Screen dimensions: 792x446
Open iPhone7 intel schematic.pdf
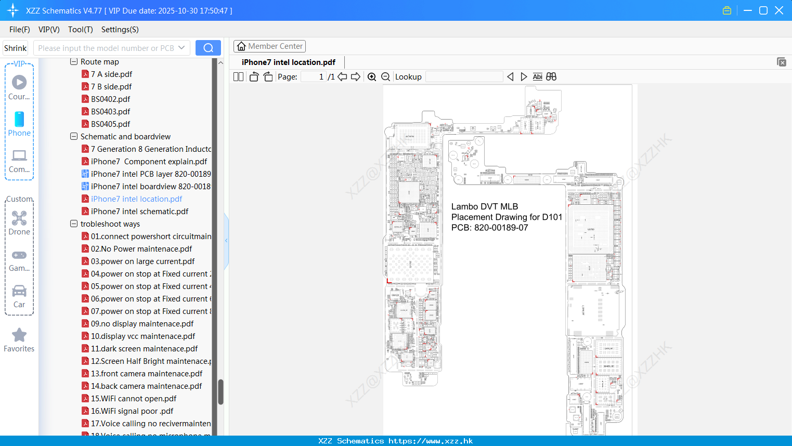pos(135,212)
